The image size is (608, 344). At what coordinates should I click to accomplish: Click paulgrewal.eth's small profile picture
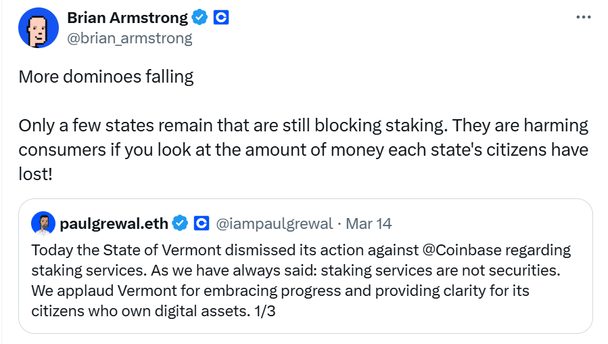(x=43, y=223)
